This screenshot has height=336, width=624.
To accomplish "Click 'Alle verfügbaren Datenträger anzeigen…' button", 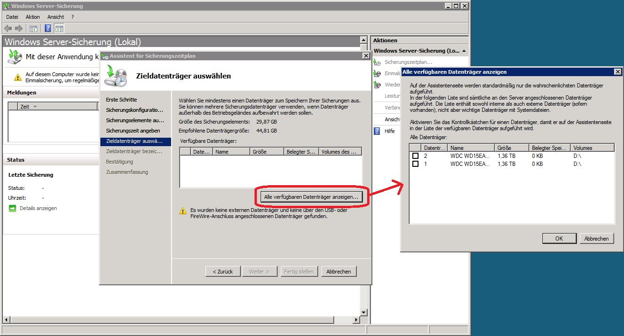I will 312,197.
